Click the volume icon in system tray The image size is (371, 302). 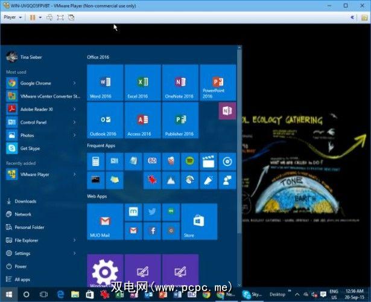(x=314, y=294)
